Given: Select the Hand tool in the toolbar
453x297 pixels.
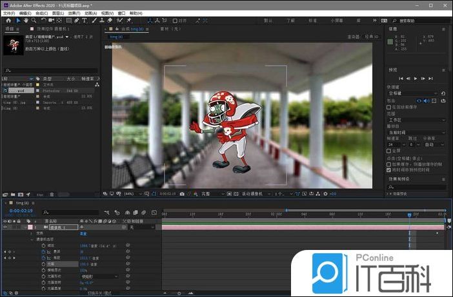Looking at the screenshot, I should point(26,21).
